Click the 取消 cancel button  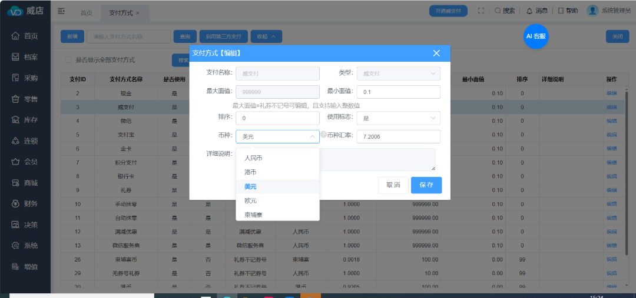pyautogui.click(x=393, y=185)
